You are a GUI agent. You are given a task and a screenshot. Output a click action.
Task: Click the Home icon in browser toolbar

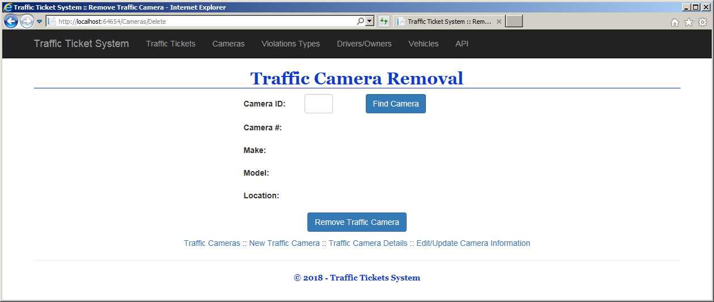click(x=675, y=22)
